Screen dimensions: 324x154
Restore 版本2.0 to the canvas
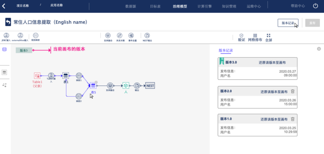(x=274, y=92)
